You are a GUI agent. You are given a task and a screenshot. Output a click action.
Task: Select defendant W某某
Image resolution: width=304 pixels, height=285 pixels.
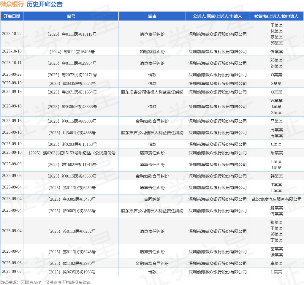coord(276,101)
